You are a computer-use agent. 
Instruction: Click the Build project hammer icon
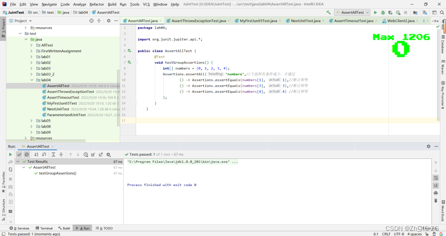[x=328, y=12]
